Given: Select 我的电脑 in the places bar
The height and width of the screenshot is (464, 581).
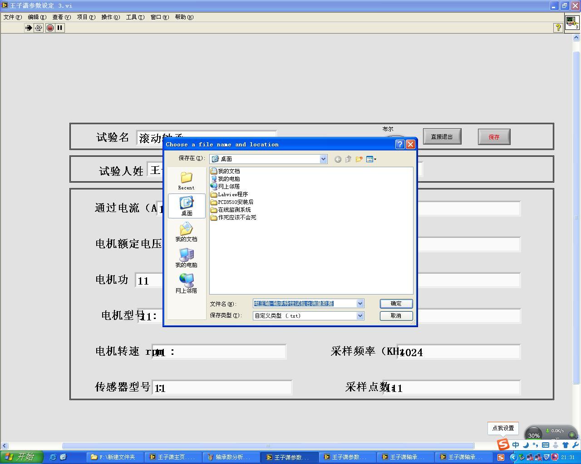Looking at the screenshot, I should [186, 258].
